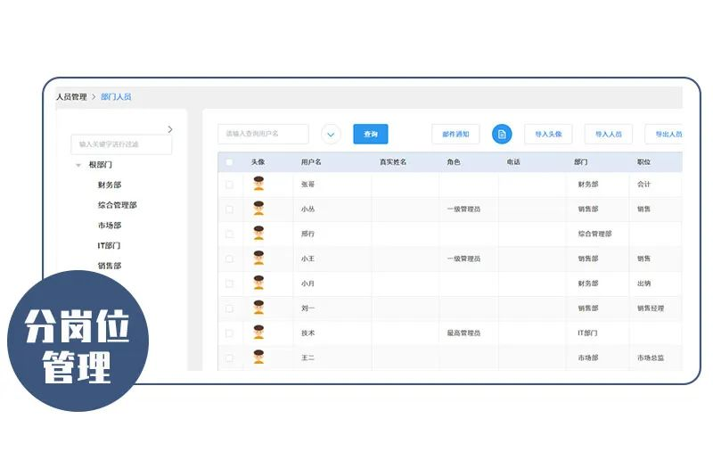Collapse the 根部门 tree node

click(x=78, y=165)
